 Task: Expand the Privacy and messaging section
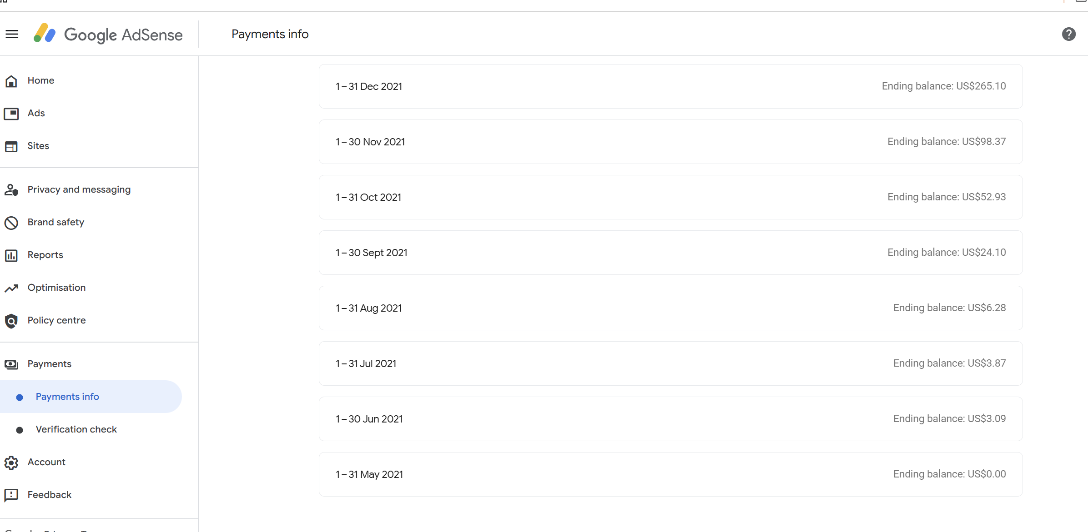tap(79, 189)
